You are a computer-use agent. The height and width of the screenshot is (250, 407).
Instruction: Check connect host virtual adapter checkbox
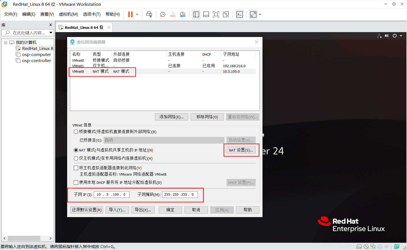(x=76, y=168)
